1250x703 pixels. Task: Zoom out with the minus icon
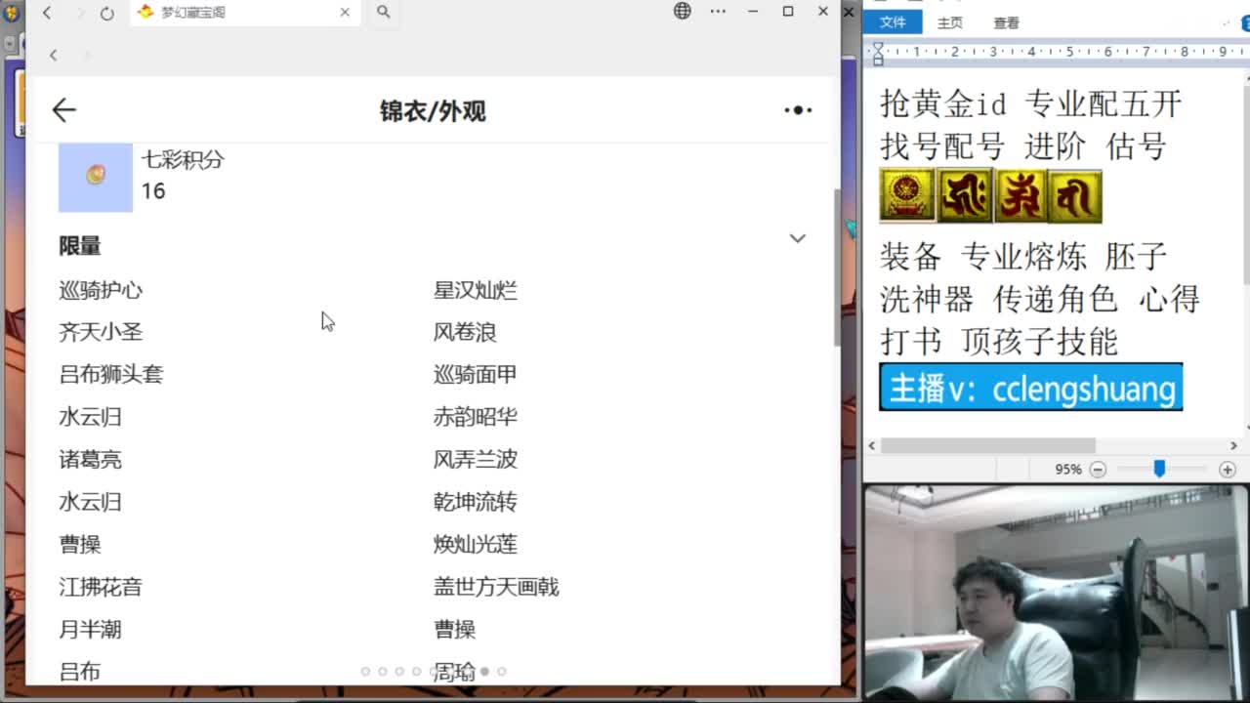1098,470
